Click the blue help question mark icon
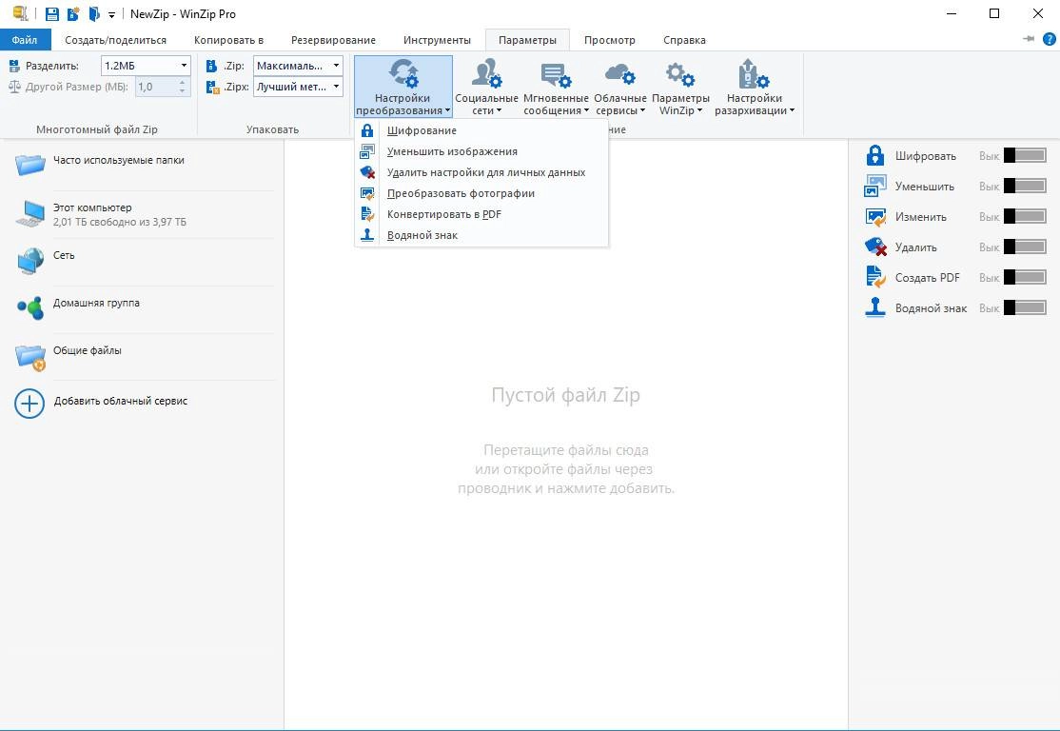The width and height of the screenshot is (1060, 731). coord(1050,39)
